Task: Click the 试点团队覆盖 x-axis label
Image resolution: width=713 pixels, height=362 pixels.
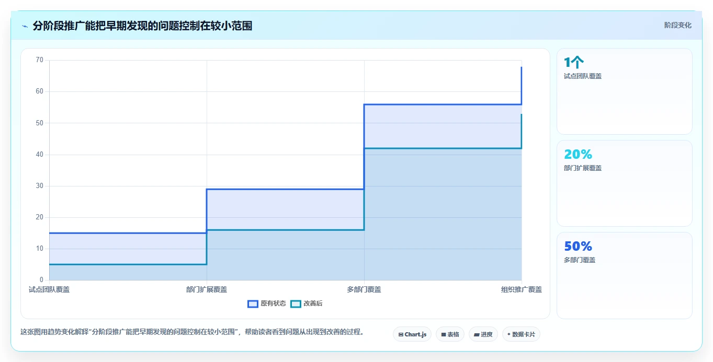Action: pyautogui.click(x=49, y=289)
